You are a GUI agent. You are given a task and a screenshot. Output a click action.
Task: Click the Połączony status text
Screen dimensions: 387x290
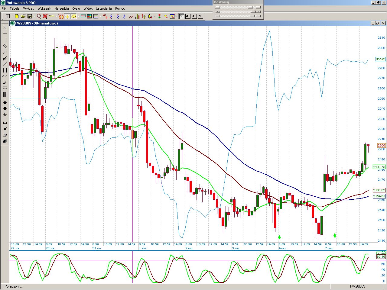tap(13, 286)
